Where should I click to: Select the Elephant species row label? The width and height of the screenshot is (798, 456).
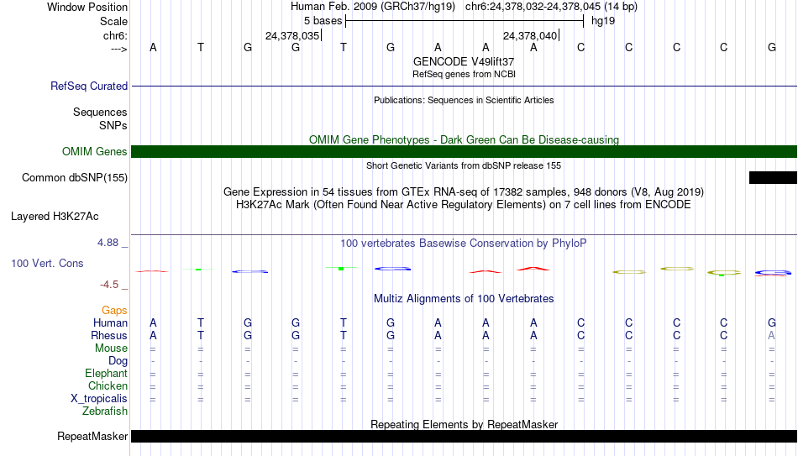(106, 374)
